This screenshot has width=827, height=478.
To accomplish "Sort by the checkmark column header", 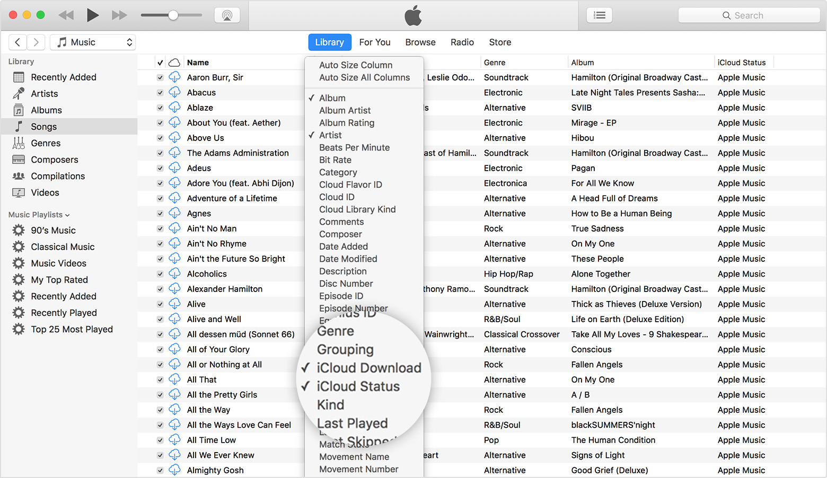I will click(x=160, y=63).
